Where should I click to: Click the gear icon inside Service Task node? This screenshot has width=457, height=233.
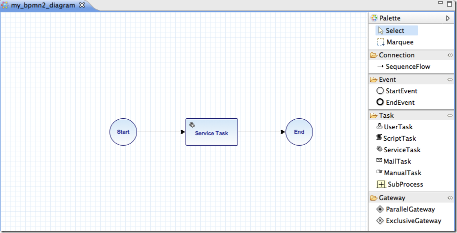192,125
